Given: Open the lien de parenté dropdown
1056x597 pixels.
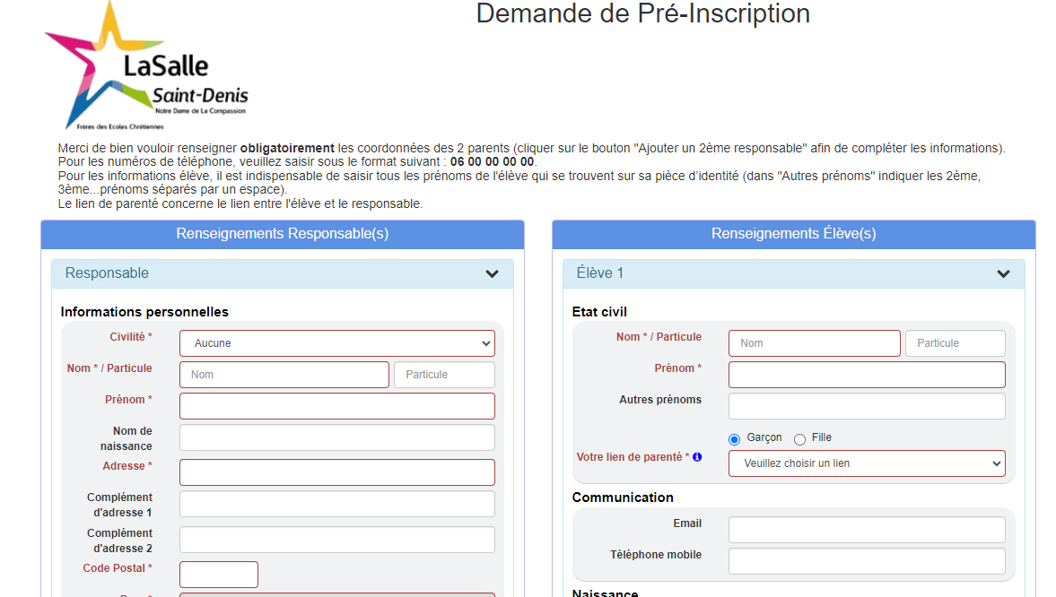Looking at the screenshot, I should [x=867, y=463].
